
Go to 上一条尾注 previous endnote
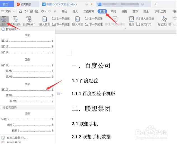(x=94, y=18)
